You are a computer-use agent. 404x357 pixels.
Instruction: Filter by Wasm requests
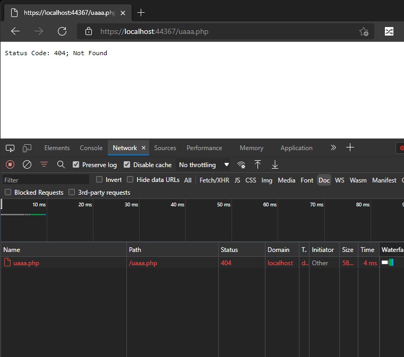click(358, 180)
